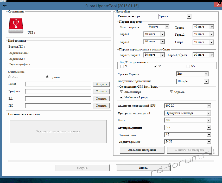Click the Версия БД label
This screenshot has height=183, width=222.
coord(17,59)
